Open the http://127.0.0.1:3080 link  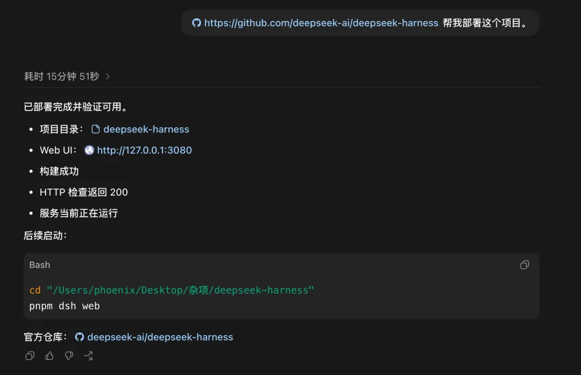tap(144, 150)
